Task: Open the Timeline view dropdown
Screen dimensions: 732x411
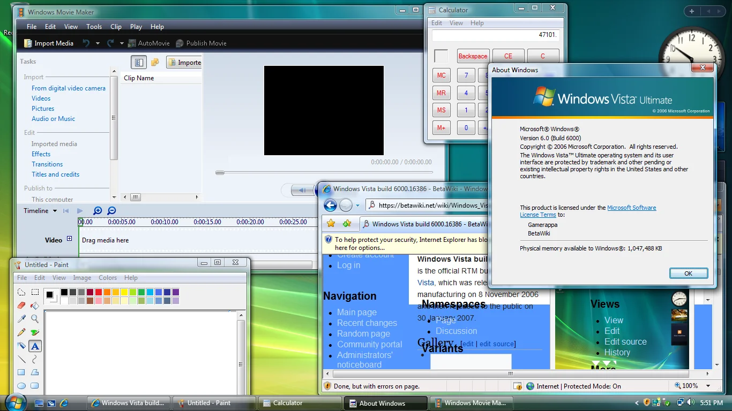Action: pyautogui.click(x=55, y=211)
